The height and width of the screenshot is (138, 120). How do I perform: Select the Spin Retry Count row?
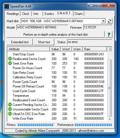[57, 73]
